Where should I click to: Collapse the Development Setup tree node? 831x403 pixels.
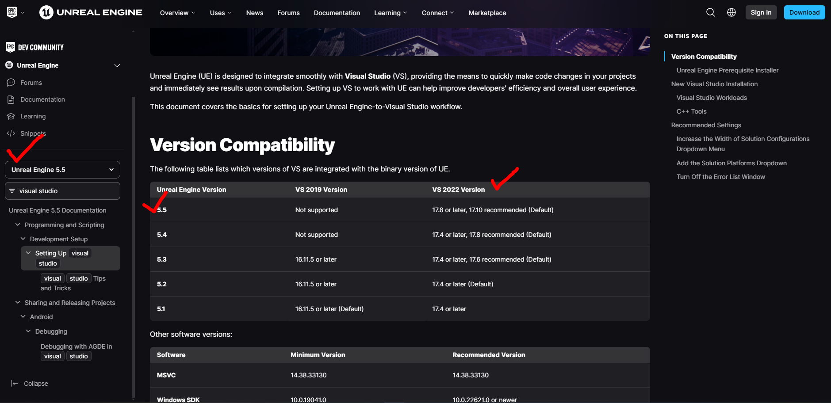(23, 239)
